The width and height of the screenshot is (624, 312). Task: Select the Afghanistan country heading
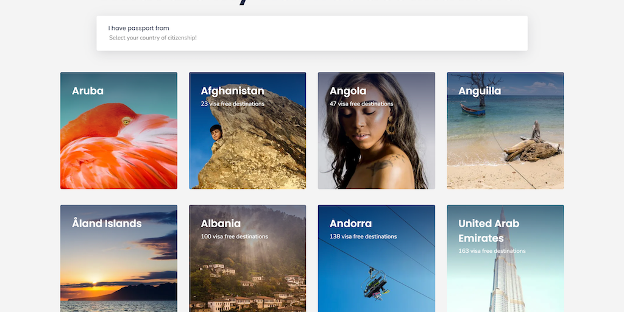(x=232, y=91)
